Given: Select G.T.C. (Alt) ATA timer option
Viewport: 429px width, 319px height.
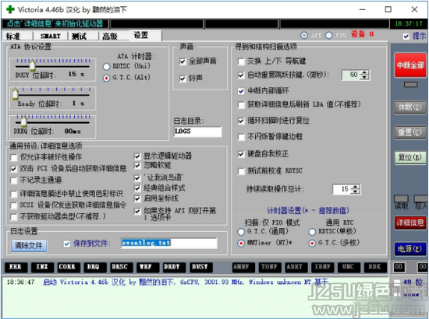Looking at the screenshot, I should 106,78.
